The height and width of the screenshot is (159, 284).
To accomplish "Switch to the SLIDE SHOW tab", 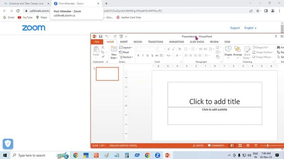I will tap(197, 42).
